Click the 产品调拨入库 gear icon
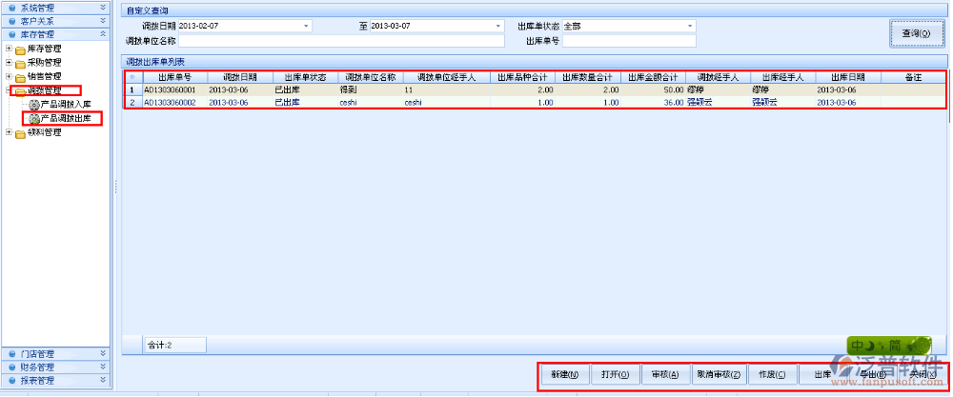 coord(34,105)
